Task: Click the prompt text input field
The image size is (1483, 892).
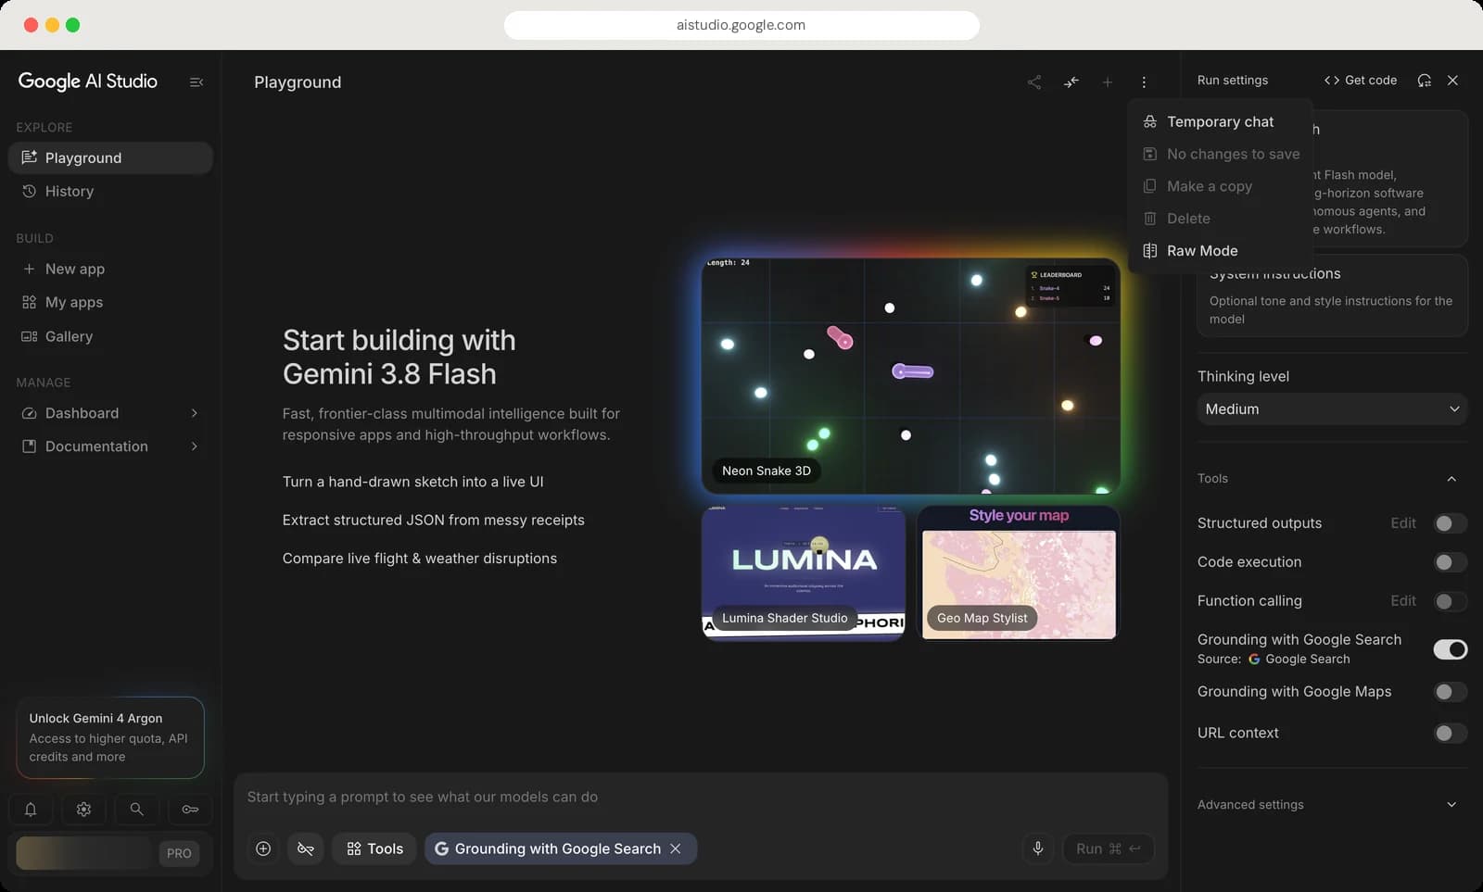Action: click(x=701, y=797)
